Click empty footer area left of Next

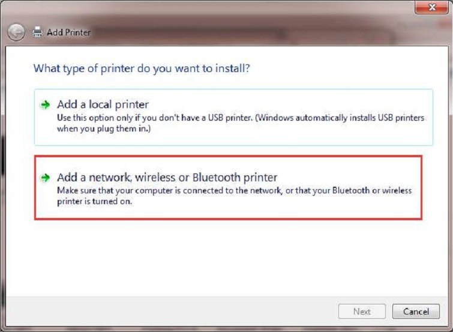point(180,312)
